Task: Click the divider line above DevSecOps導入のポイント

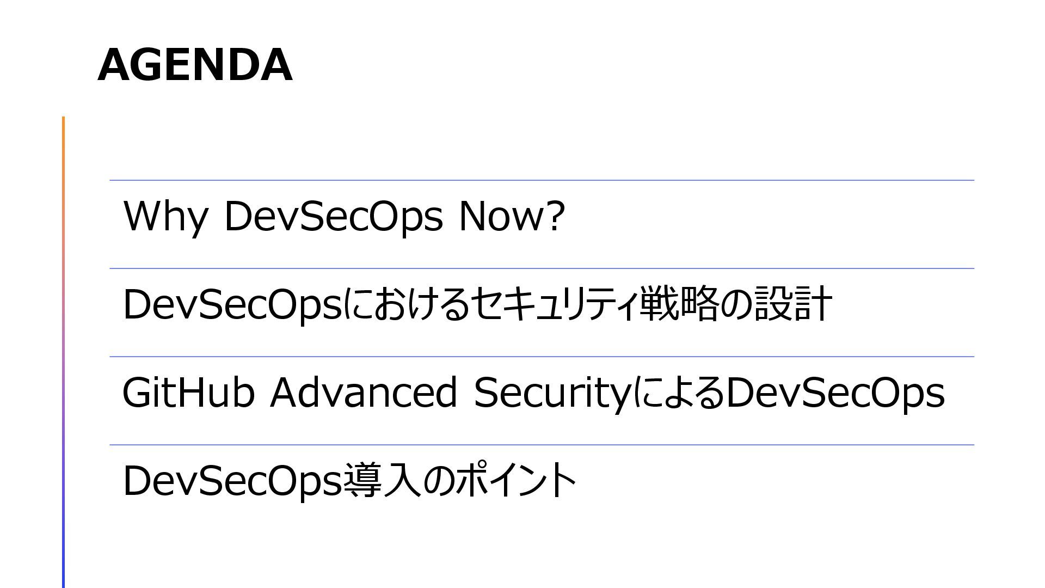Action: coord(542,445)
